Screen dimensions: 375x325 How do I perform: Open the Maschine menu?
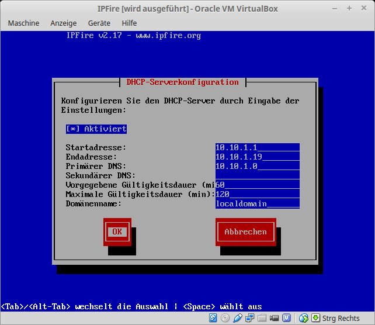coord(23,23)
